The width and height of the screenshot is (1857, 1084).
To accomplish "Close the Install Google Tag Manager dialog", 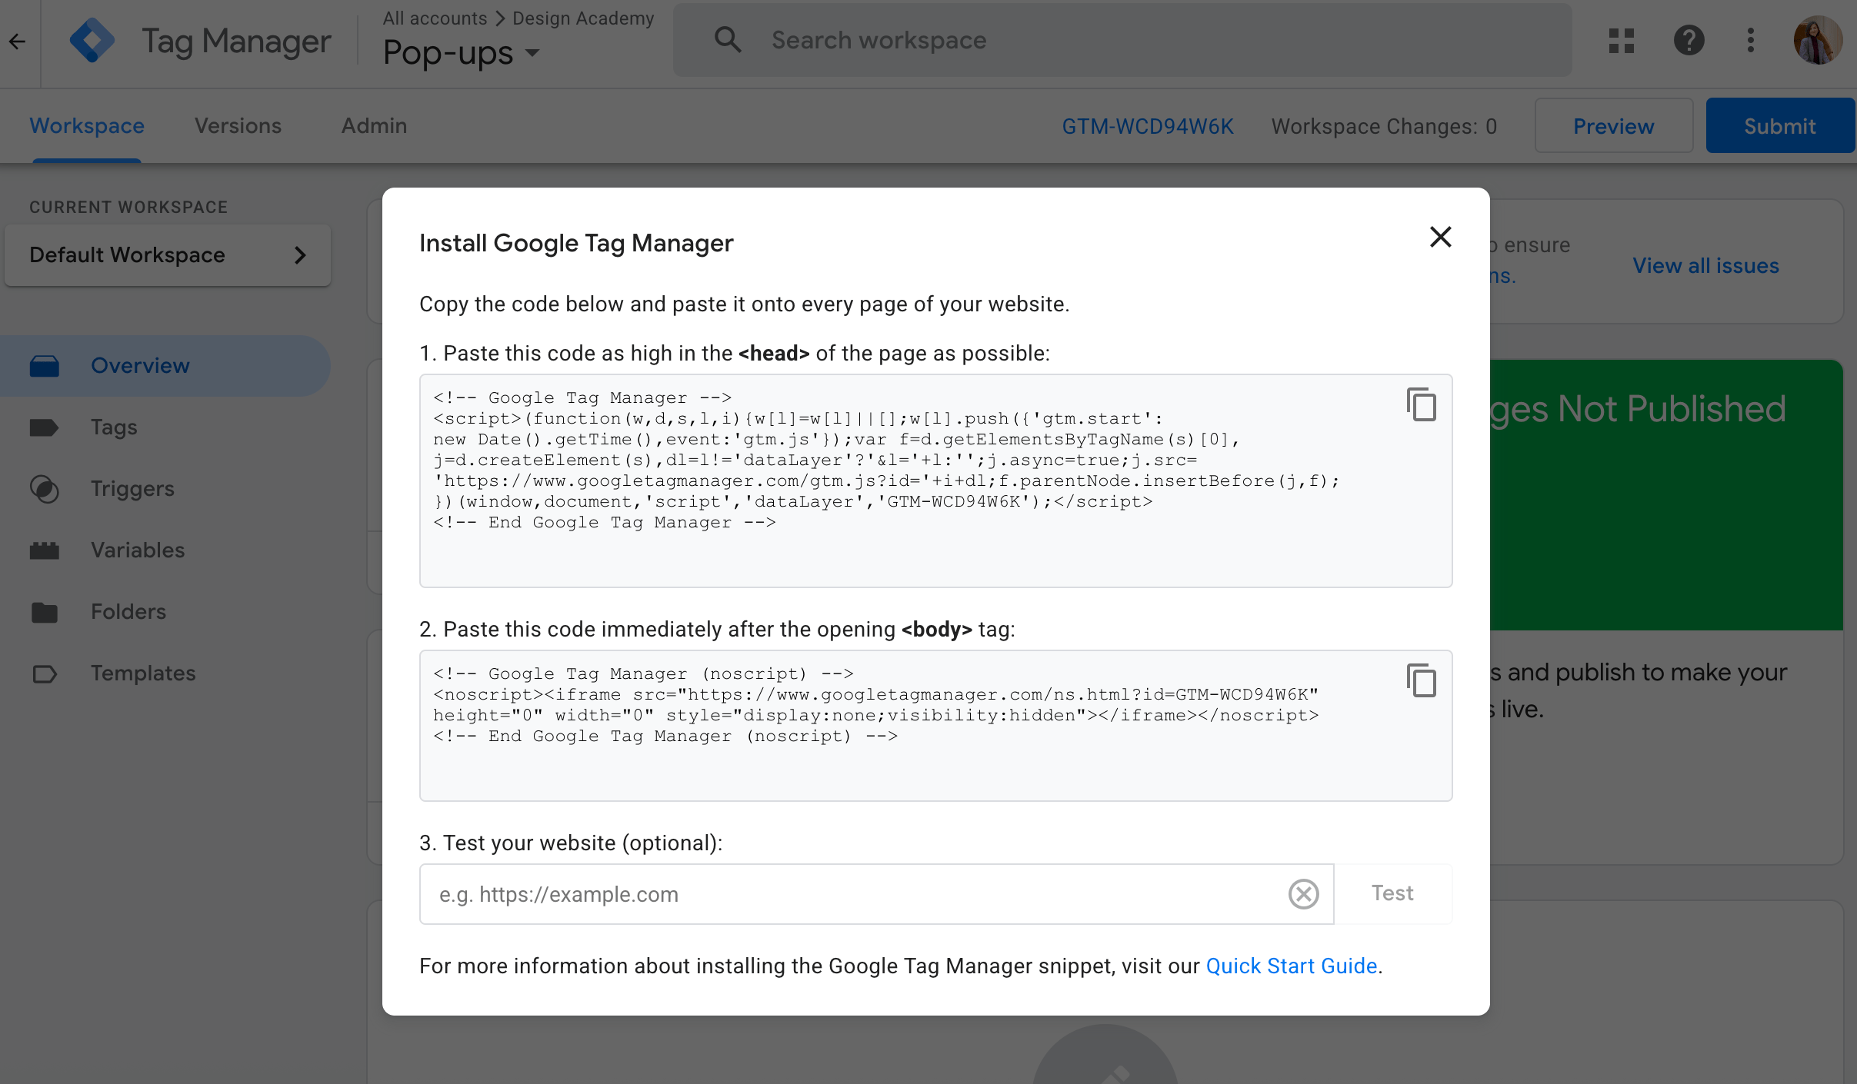I will point(1440,237).
